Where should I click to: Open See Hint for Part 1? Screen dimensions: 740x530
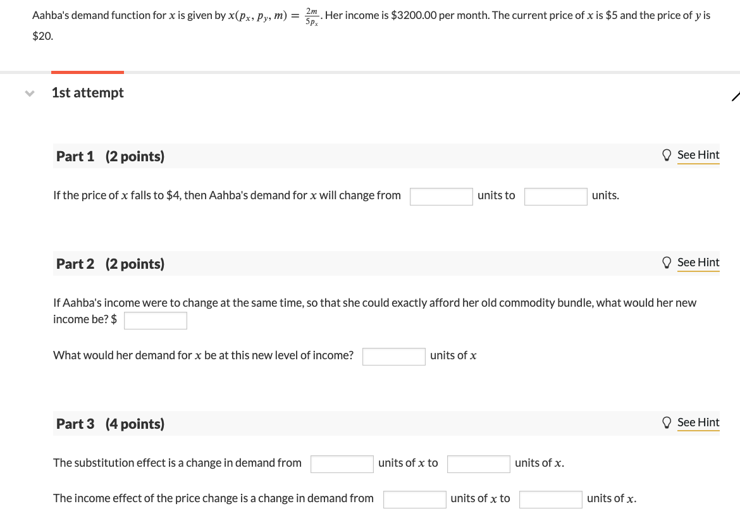pos(698,154)
